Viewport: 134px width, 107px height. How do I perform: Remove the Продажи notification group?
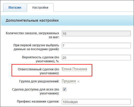78,82
